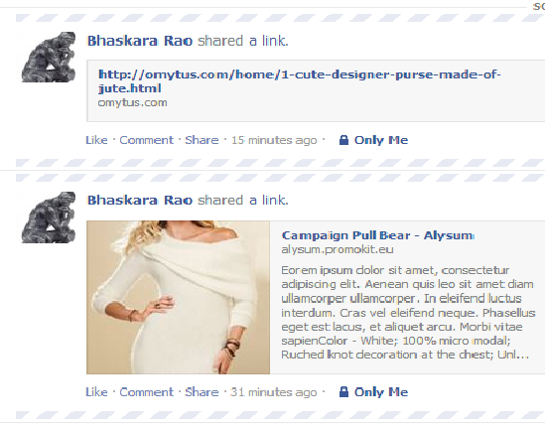Click the alysum.promokit.eu domain text

[x=338, y=249]
